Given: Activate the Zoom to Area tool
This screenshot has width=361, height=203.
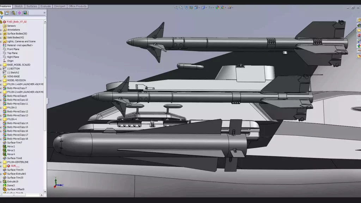Looking at the screenshot, I should [x=181, y=7].
